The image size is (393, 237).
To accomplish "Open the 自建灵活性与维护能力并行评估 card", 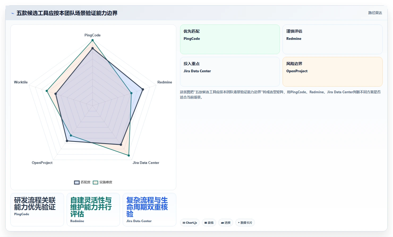I will (x=93, y=210).
